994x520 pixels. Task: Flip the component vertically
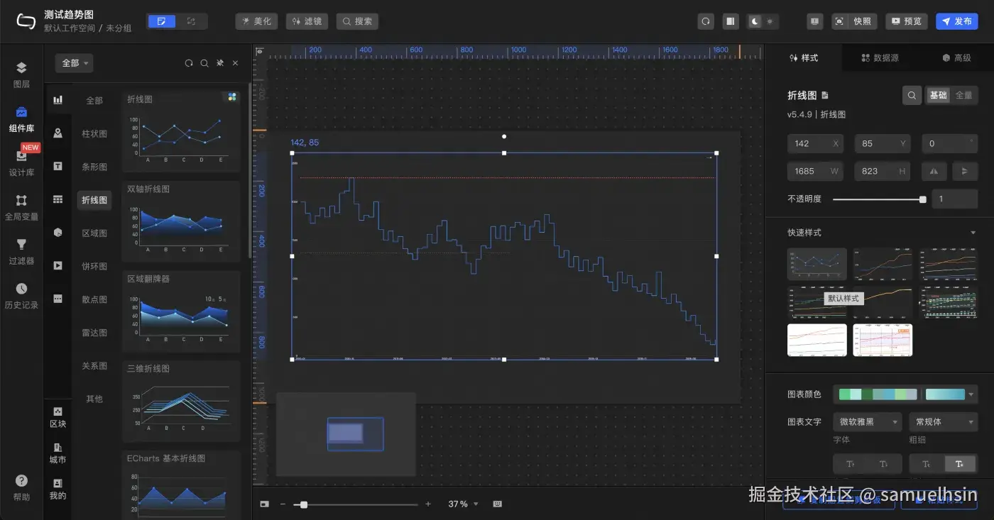(964, 171)
